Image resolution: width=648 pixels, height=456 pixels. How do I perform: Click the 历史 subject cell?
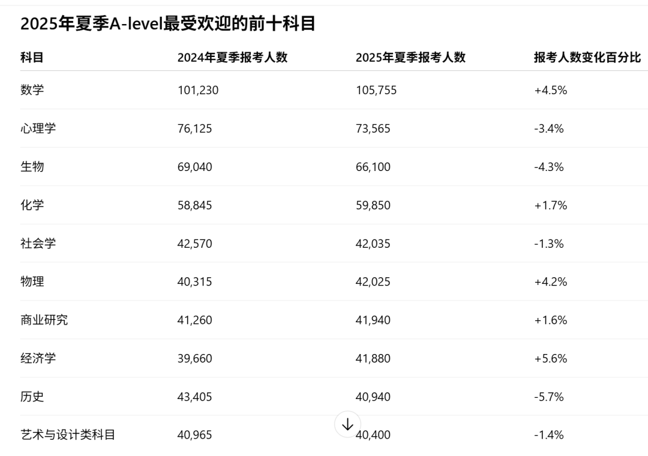(32, 397)
